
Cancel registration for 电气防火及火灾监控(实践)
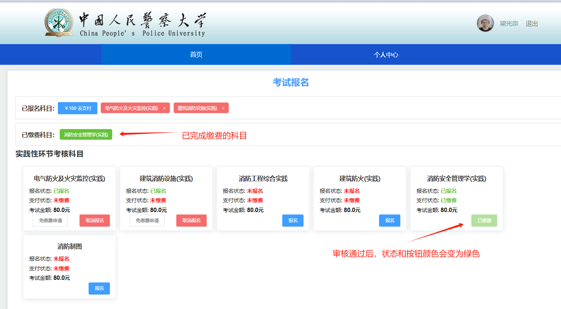(x=95, y=221)
